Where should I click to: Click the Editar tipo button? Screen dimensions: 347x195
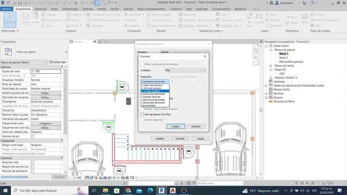coord(58,62)
